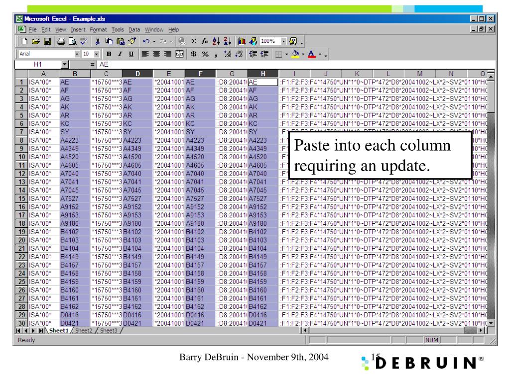Switch to the Sheet2 tab
510x382 pixels.
click(x=84, y=331)
